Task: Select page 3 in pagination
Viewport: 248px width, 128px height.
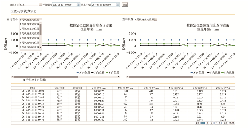Action: click(212, 123)
